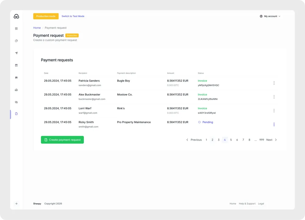Open the hand with coins icon in sidebar

(x=16, y=90)
